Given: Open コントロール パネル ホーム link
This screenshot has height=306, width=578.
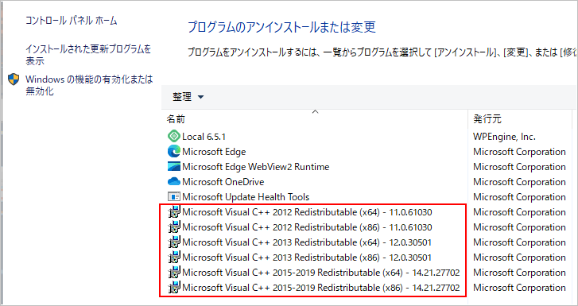Looking at the screenshot, I should (71, 21).
